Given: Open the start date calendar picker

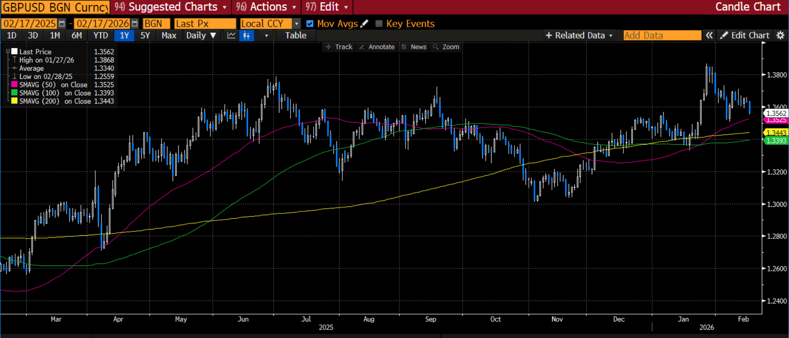Looking at the screenshot, I should [62, 24].
